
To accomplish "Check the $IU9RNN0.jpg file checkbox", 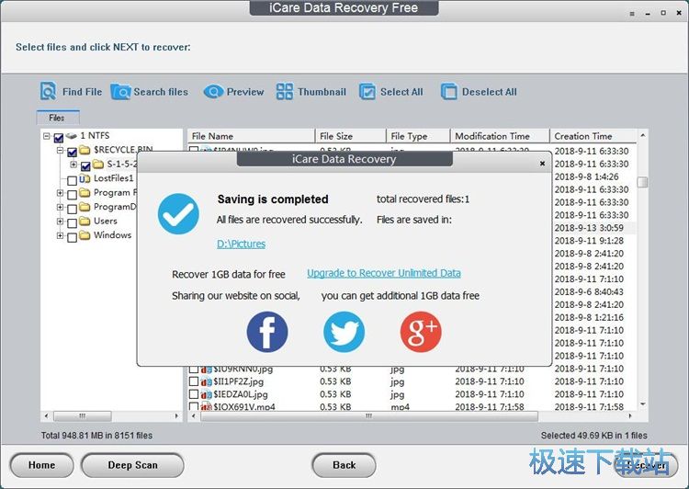I will tap(193, 370).
